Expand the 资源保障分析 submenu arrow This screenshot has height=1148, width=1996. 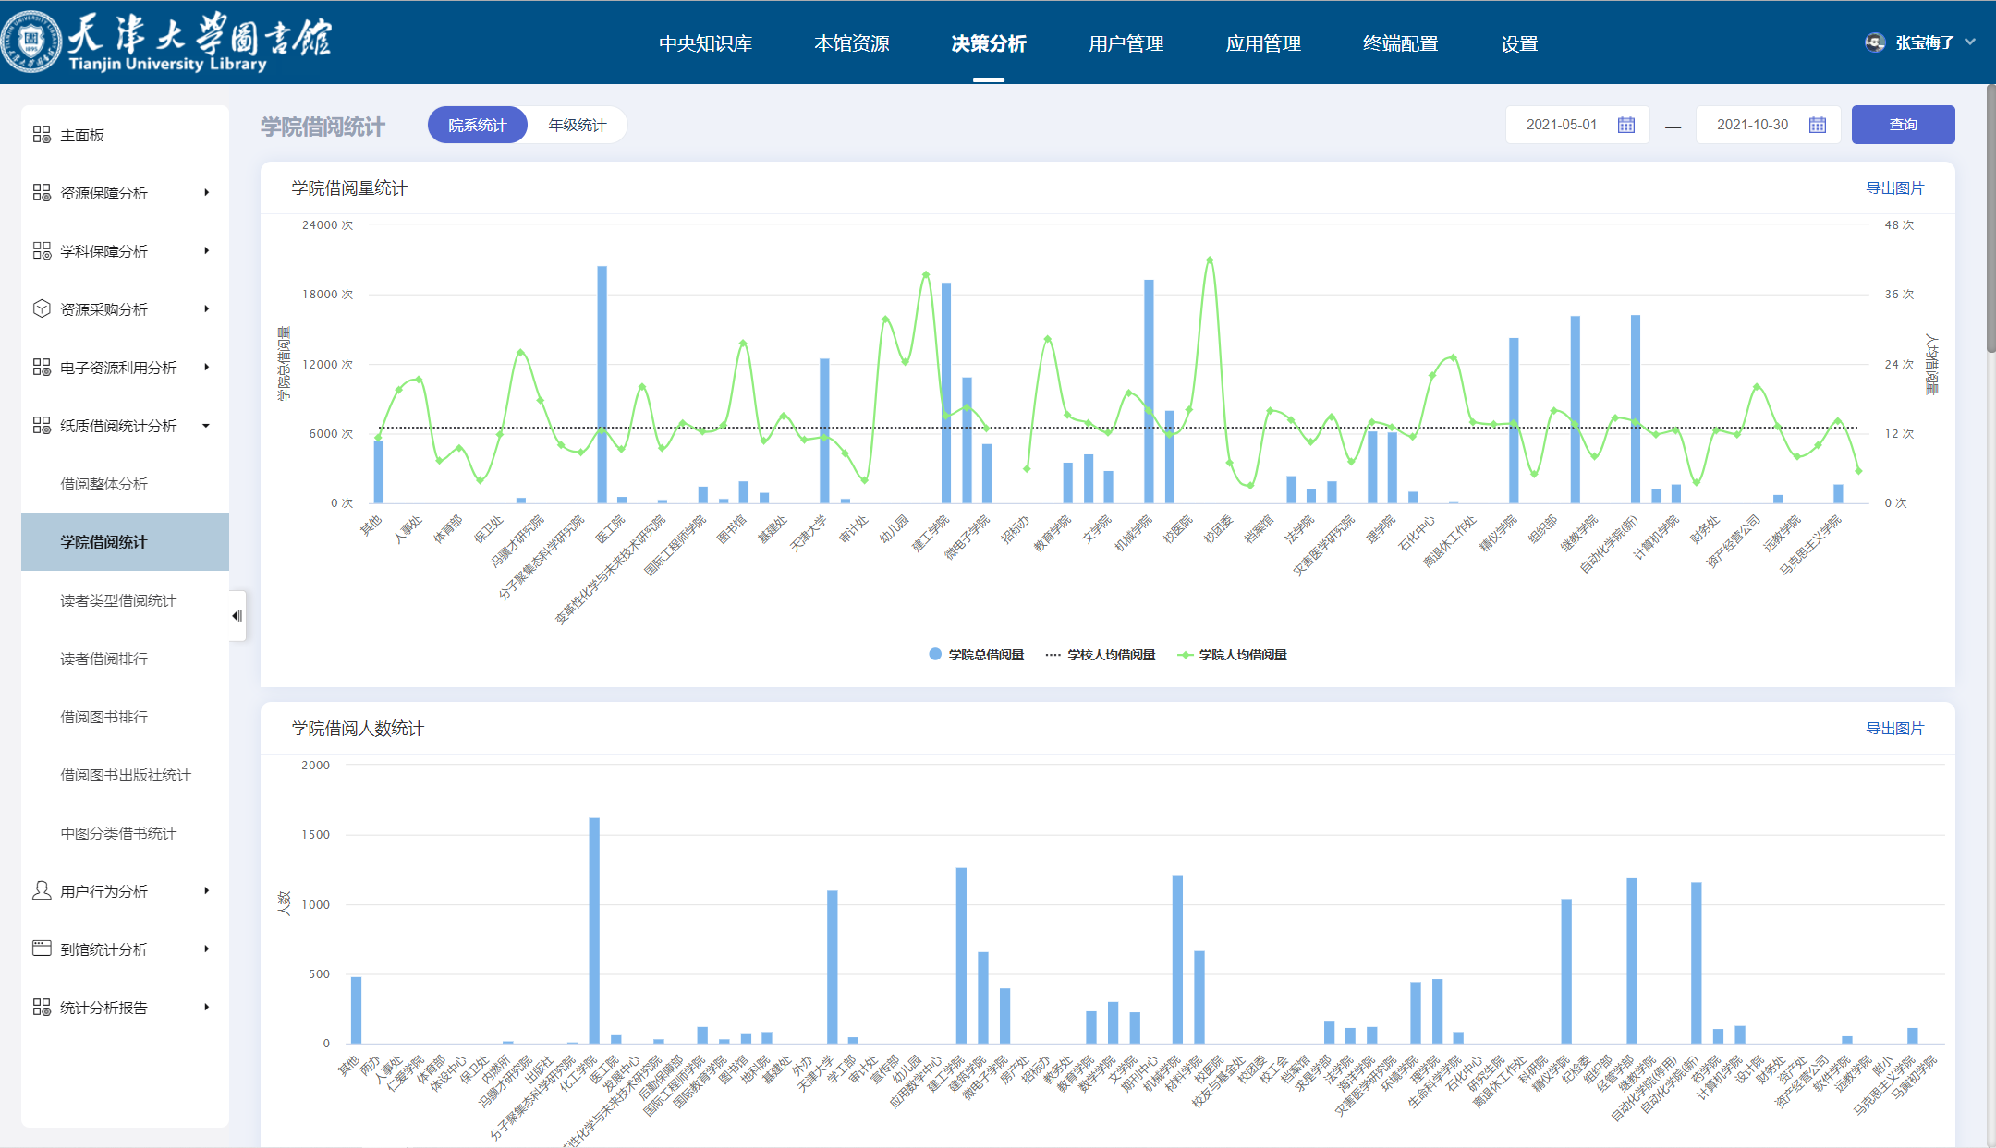(x=207, y=192)
